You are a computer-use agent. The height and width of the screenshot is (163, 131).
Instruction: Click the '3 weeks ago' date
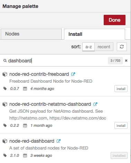(x=41, y=155)
